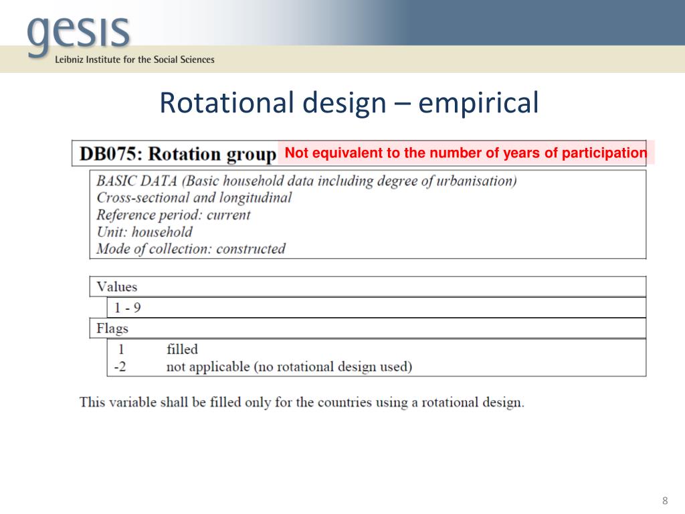685x514 pixels.
Task: Click the '1 - 9' values cell
Action: (x=377, y=308)
